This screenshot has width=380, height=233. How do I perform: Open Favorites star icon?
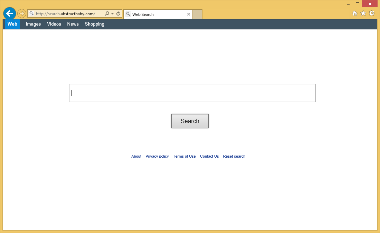click(x=363, y=13)
